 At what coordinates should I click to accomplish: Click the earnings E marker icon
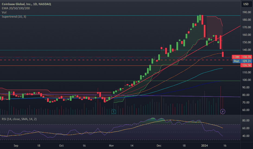(113, 111)
